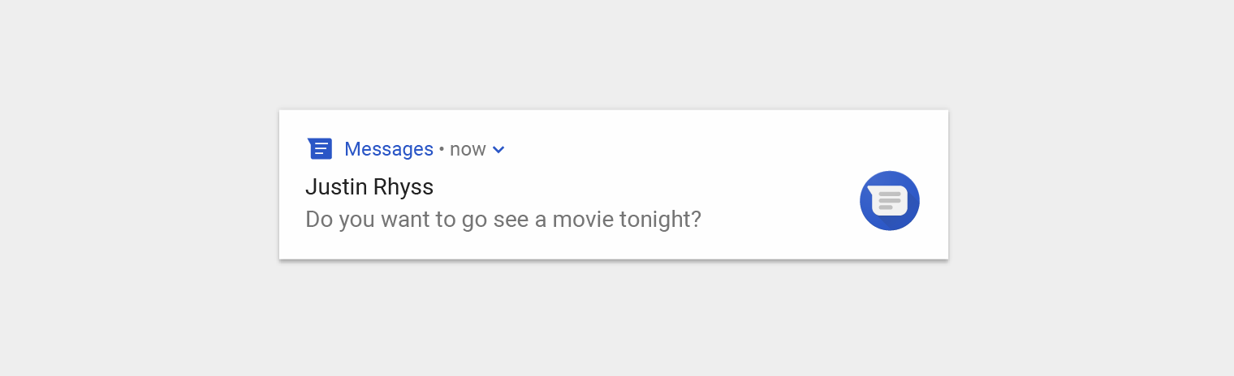Click the round blue Messages avatar icon
This screenshot has width=1234, height=376.
[x=890, y=200]
